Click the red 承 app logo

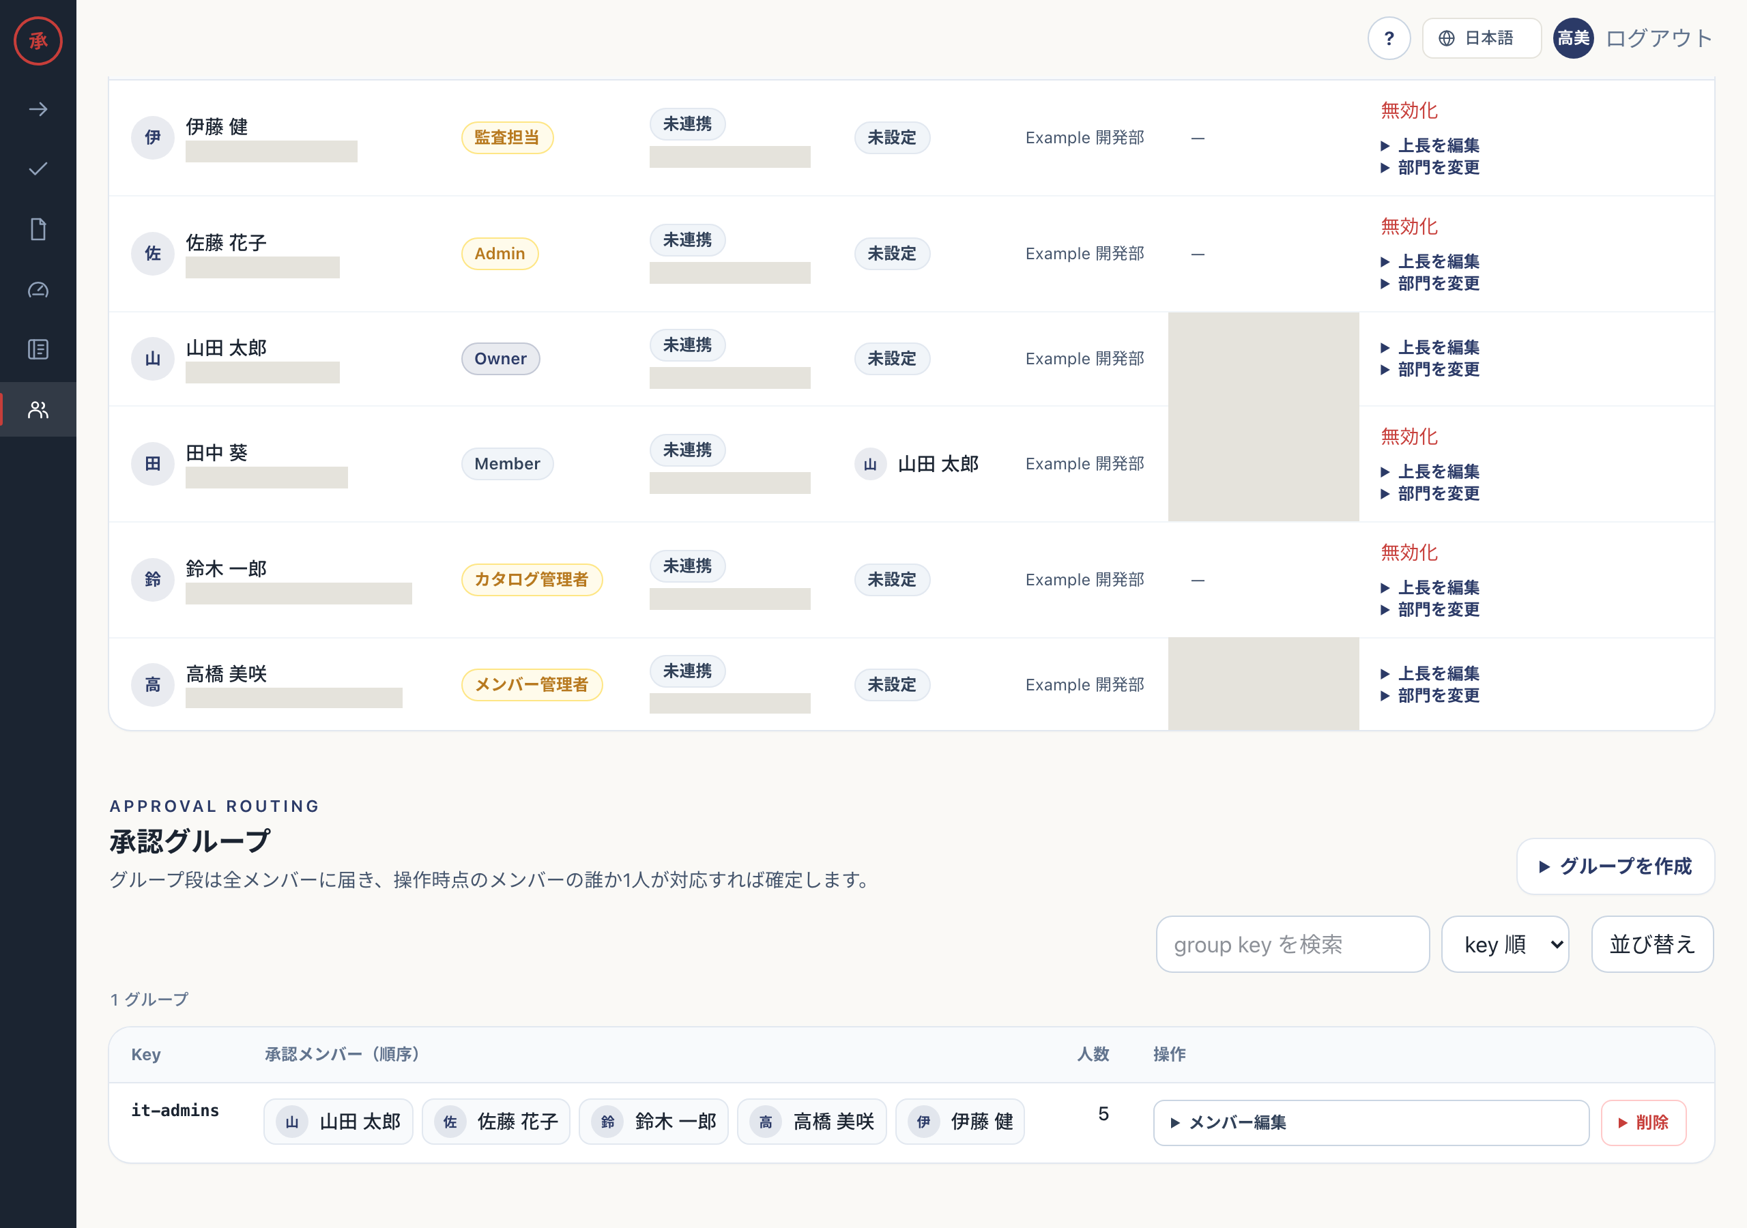click(x=38, y=41)
